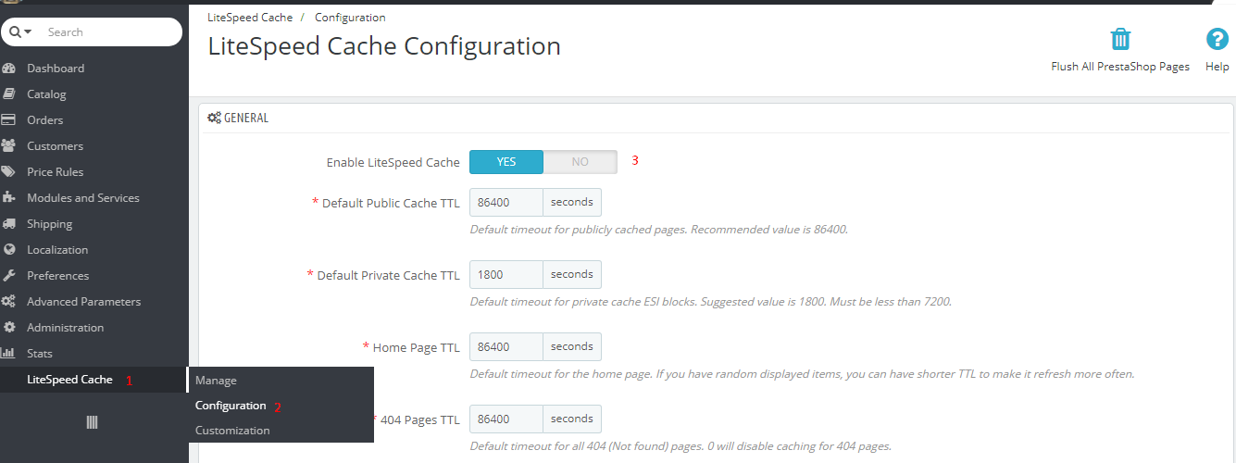Click the Modules and Services puzzle icon

tap(9, 198)
